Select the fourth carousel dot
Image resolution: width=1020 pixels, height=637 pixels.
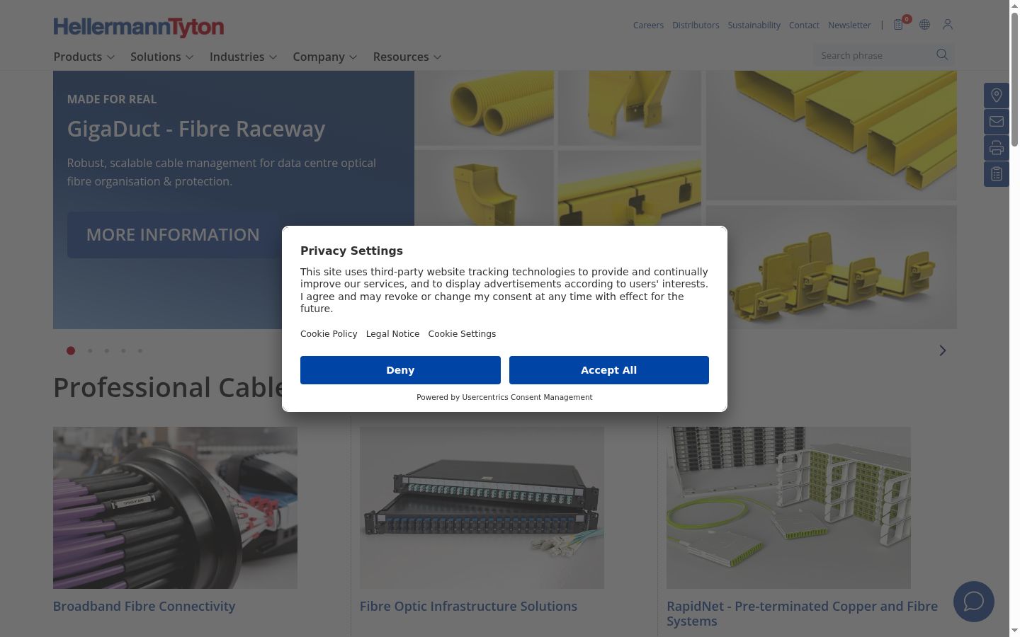click(x=123, y=351)
